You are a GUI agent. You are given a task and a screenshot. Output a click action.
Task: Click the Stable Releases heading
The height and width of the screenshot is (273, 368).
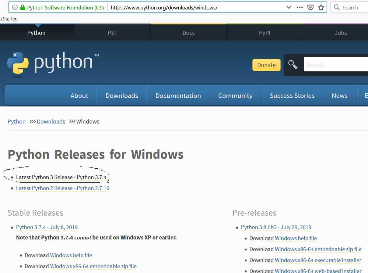(x=35, y=213)
